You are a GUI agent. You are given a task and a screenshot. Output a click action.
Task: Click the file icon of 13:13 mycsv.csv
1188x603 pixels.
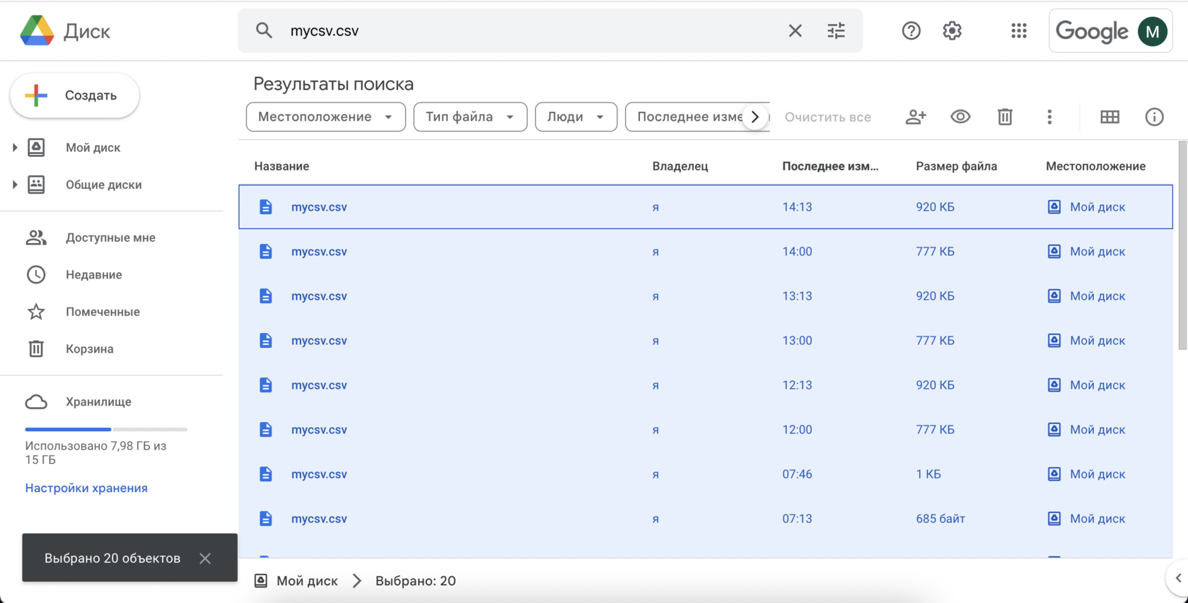click(266, 295)
